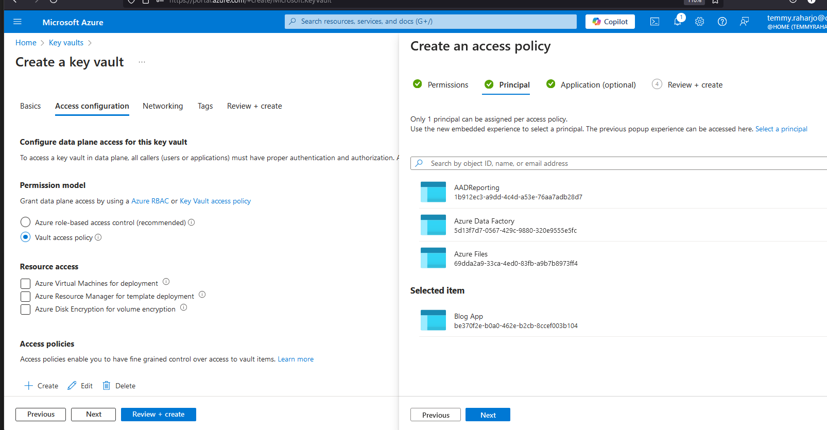The height and width of the screenshot is (430, 827).
Task: Click info icon beside Vault access policy
Action: [98, 237]
